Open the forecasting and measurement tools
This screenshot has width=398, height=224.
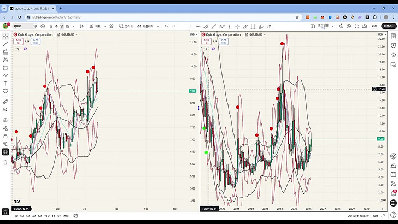5,68
